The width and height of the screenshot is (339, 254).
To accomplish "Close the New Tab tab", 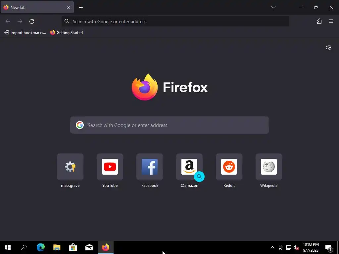I will pos(69,7).
